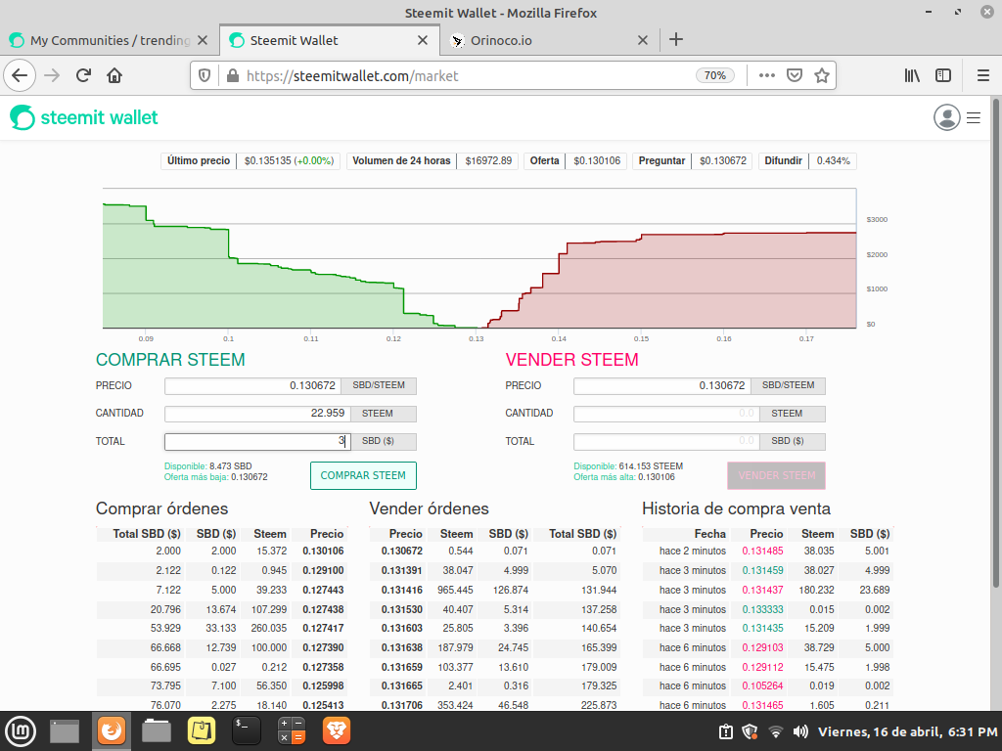Screen dimensions: 1002x751
Task: Edit the buy PRECIO field
Action: [x=252, y=385]
